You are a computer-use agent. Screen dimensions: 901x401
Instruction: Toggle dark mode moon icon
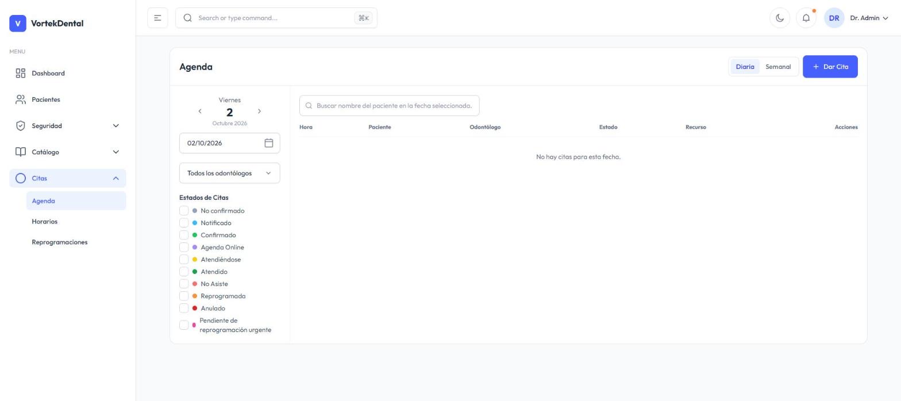780,18
